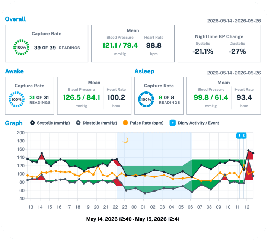Viewport: 268px width, 241px height.
Task: Click the 40 y-axis label
Action: [22, 199]
